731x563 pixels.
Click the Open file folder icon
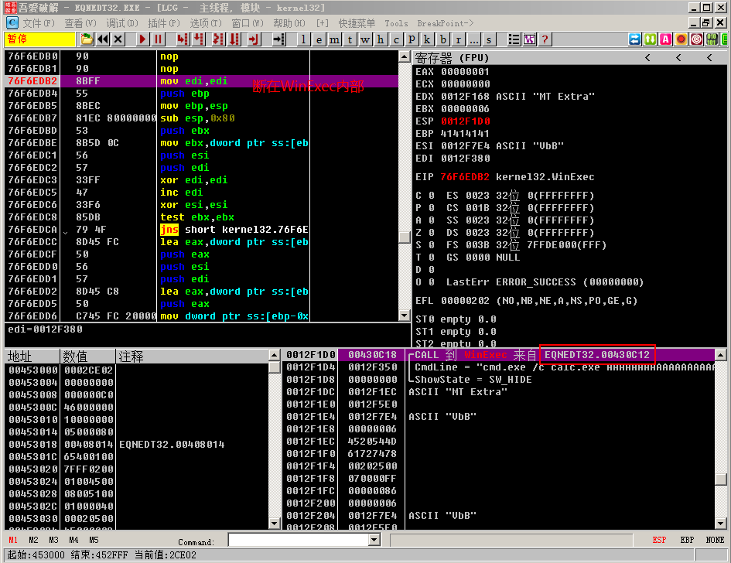pos(87,39)
